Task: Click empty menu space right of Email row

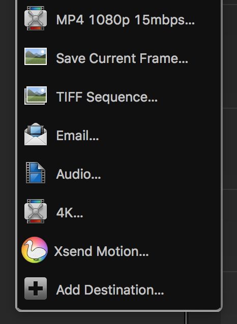Action: coord(159,136)
